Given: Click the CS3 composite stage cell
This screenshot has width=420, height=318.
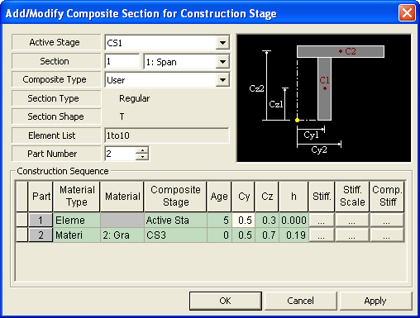Looking at the screenshot, I should coord(175,235).
